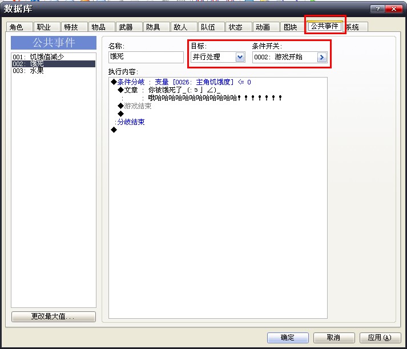Screen dimensions: 407x349
Task: Open the 目标 dropdown showing 并行处理
Action: click(x=218, y=57)
